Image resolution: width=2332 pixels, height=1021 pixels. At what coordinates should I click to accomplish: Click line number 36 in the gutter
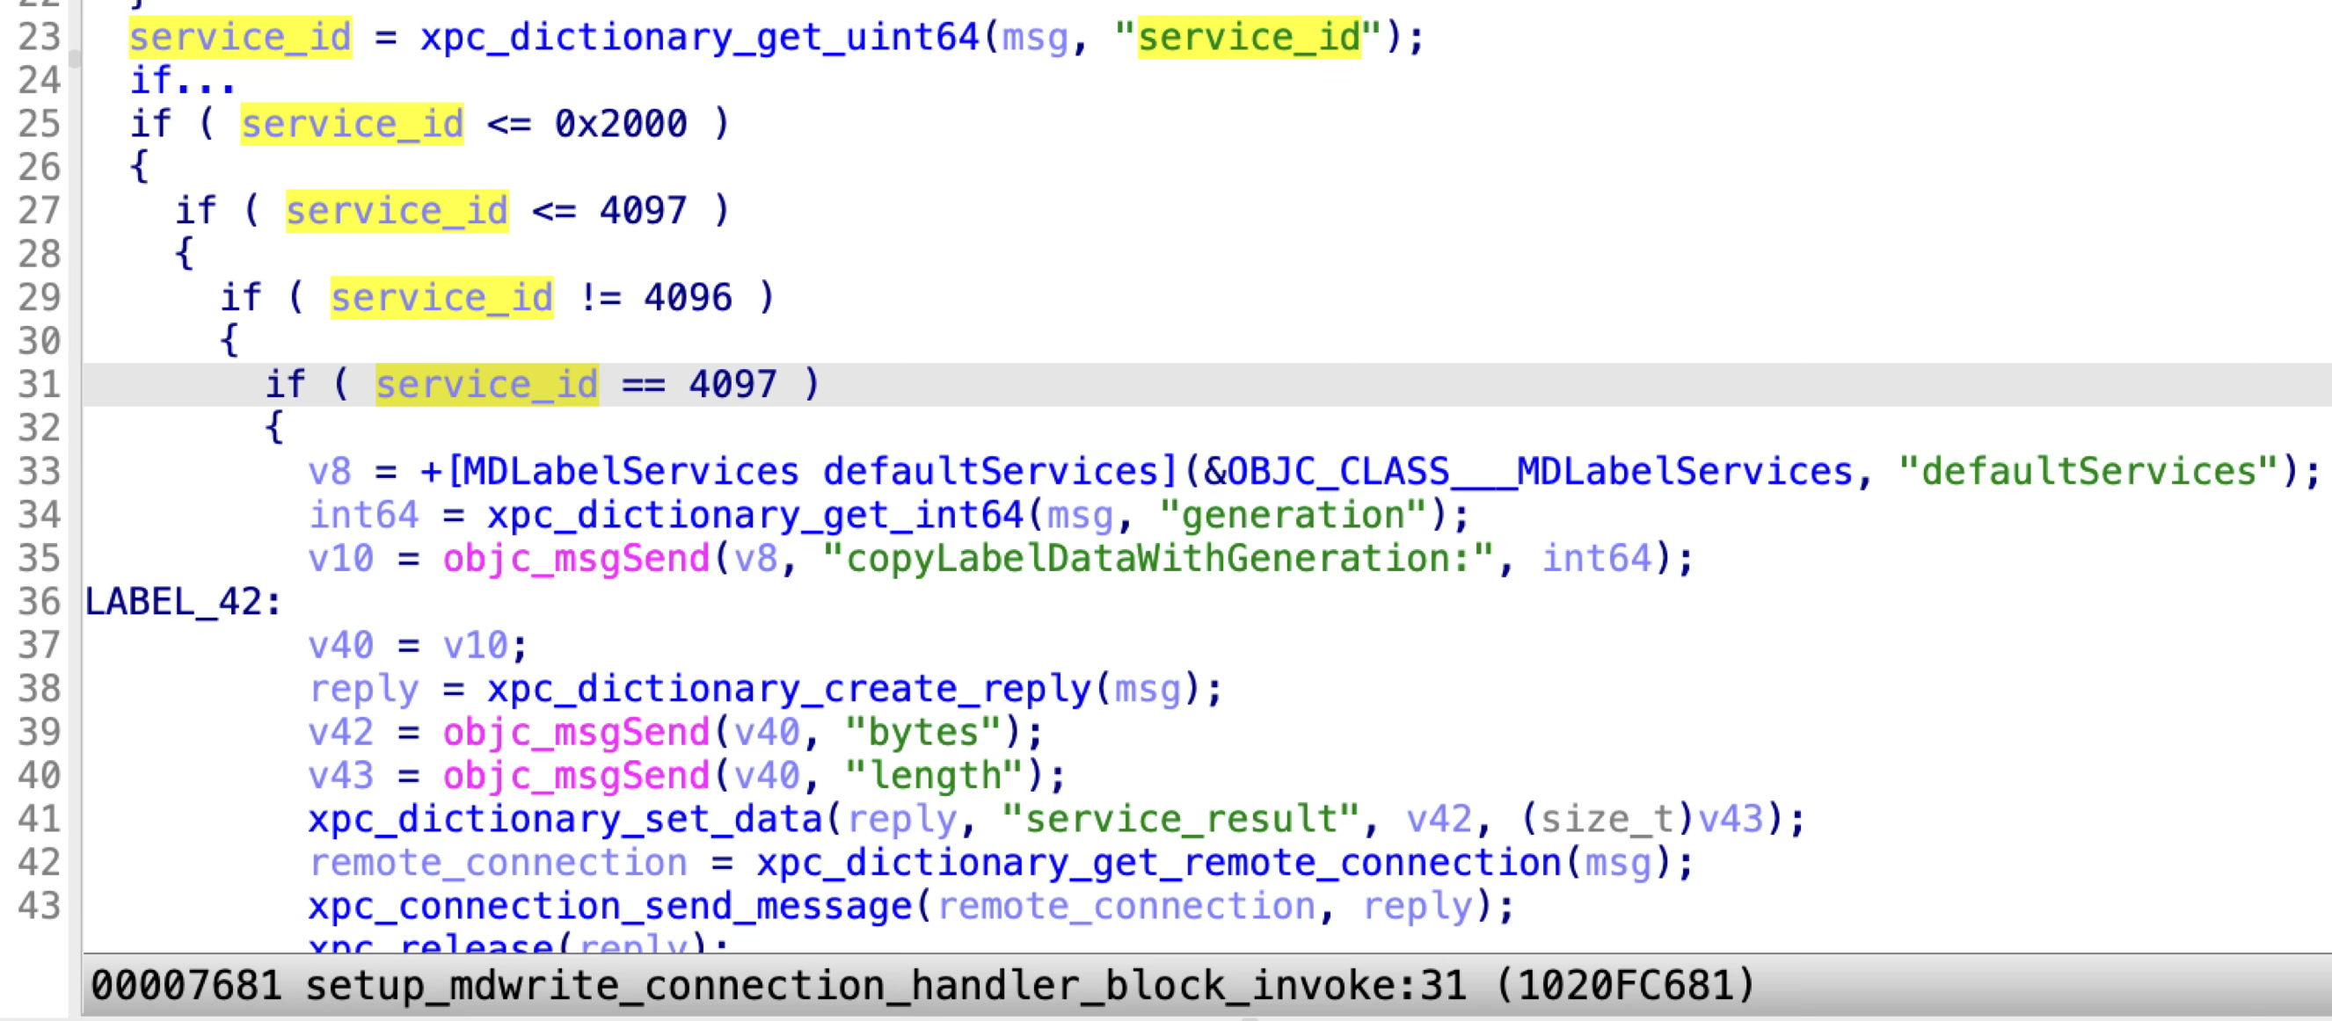(x=40, y=601)
